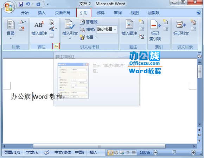This screenshot has height=158, width=204.
Task: Click the 100% zoom level
Action: click(145, 152)
